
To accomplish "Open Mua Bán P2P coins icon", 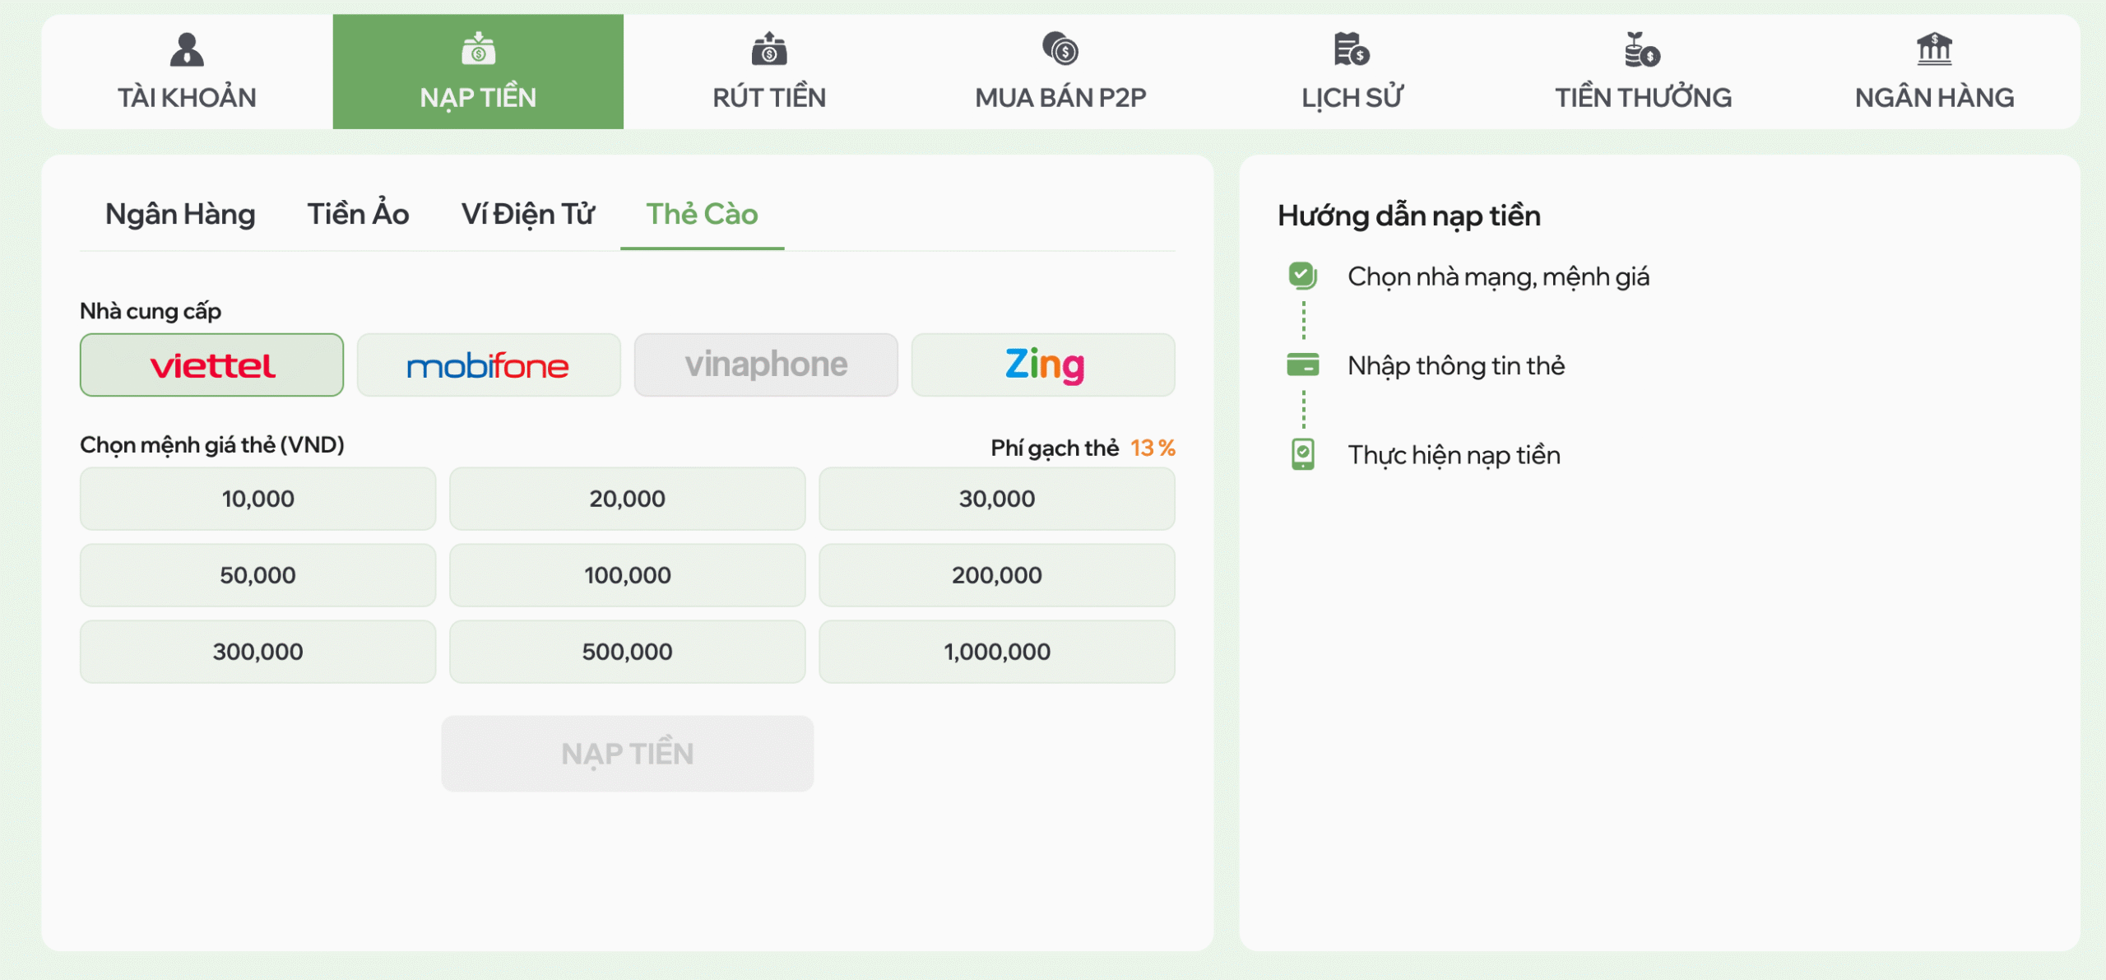I will (1060, 49).
